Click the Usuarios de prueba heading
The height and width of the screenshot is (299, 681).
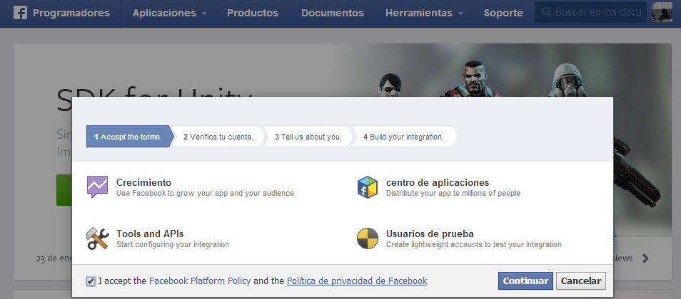(x=430, y=234)
